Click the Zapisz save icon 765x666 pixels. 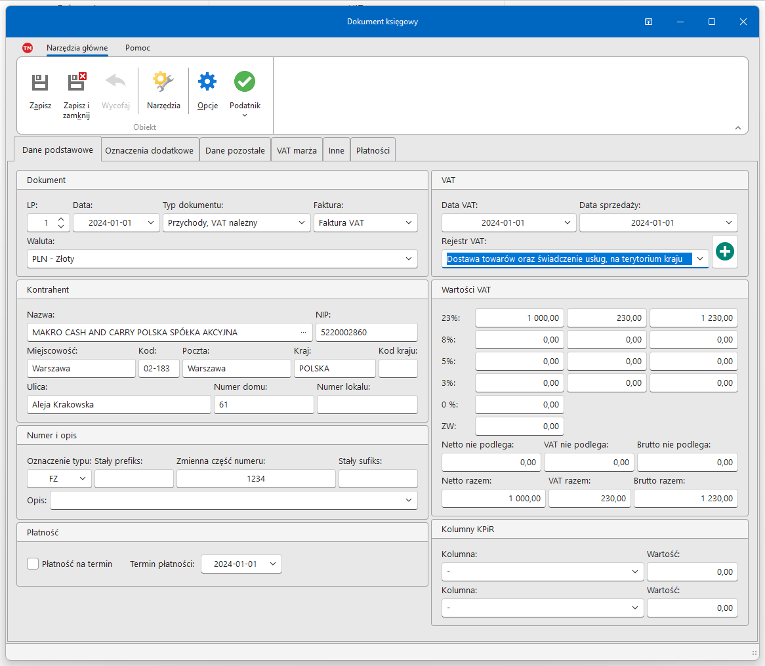(40, 83)
